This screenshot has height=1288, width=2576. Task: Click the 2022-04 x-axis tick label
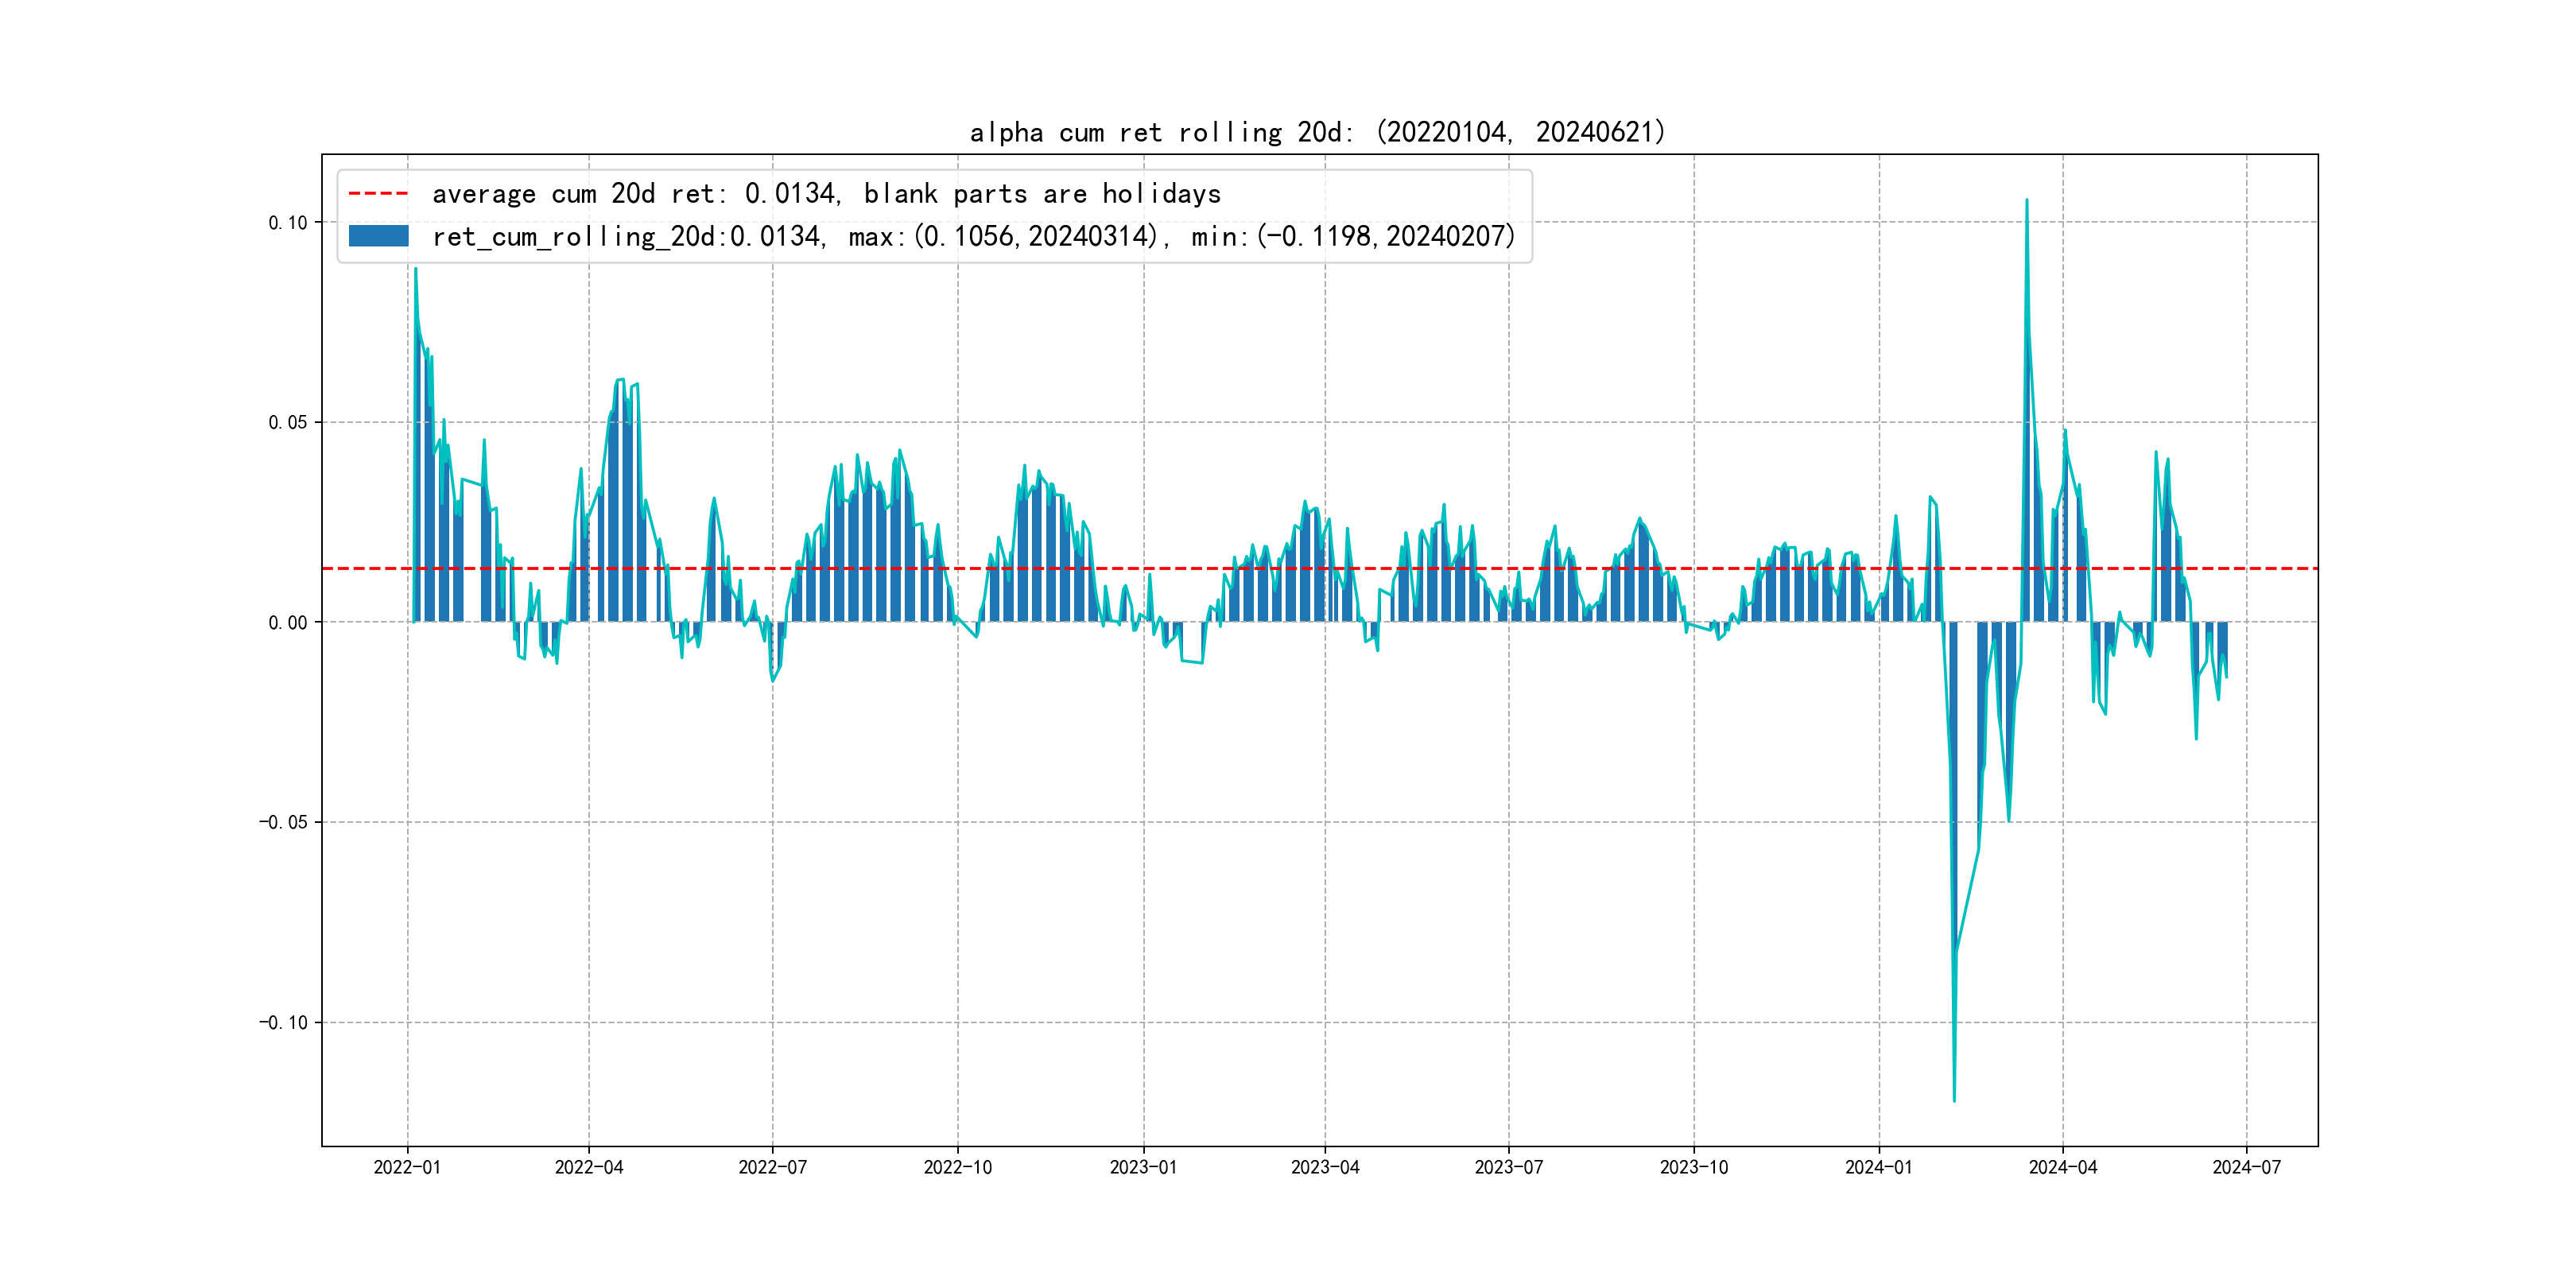coord(589,1167)
